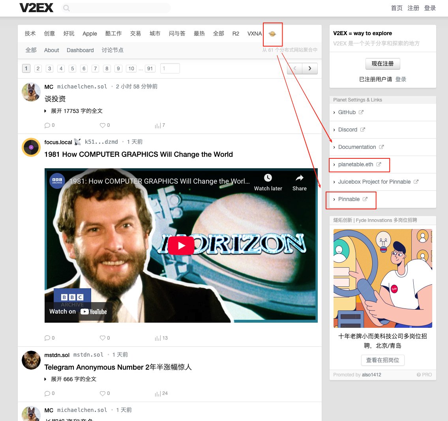The width and height of the screenshot is (448, 421).
Task: Open the 问与答 tab
Action: [177, 34]
